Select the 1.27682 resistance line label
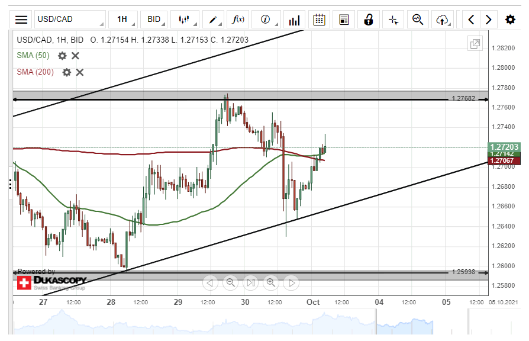The height and width of the screenshot is (341, 529). [x=463, y=98]
